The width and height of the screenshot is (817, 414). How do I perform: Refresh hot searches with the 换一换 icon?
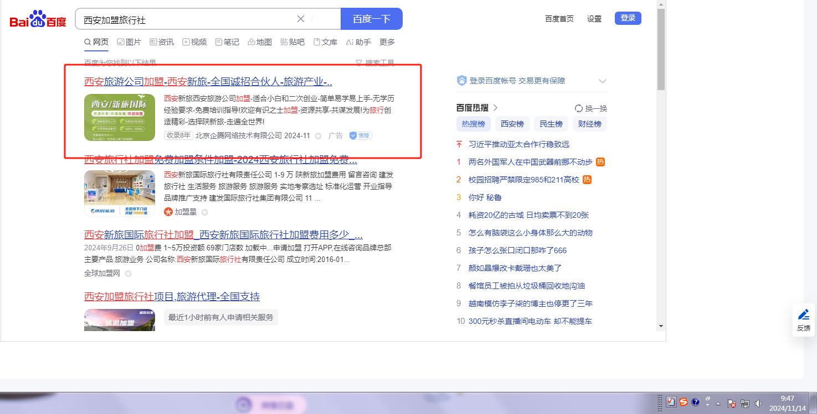(579, 108)
